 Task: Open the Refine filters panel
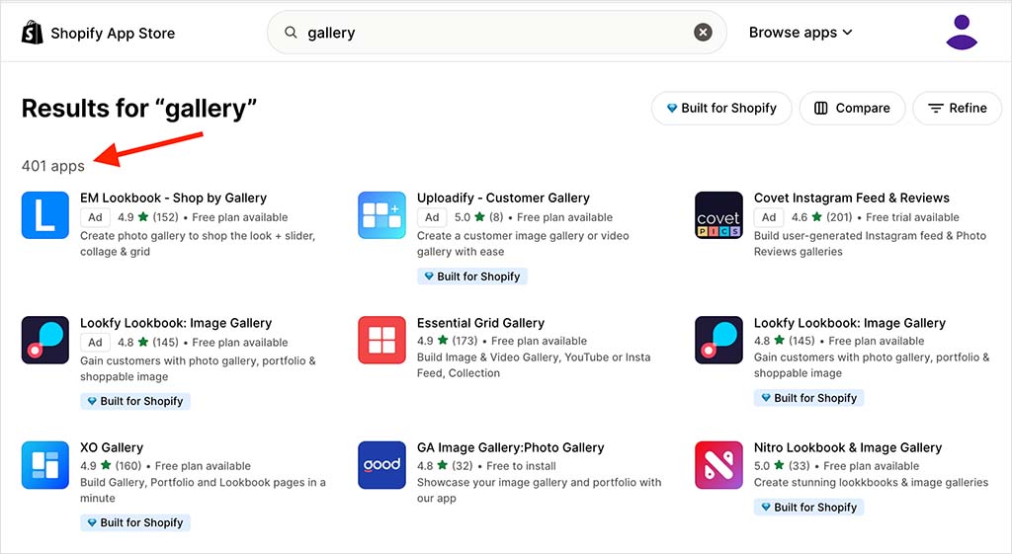click(x=958, y=108)
